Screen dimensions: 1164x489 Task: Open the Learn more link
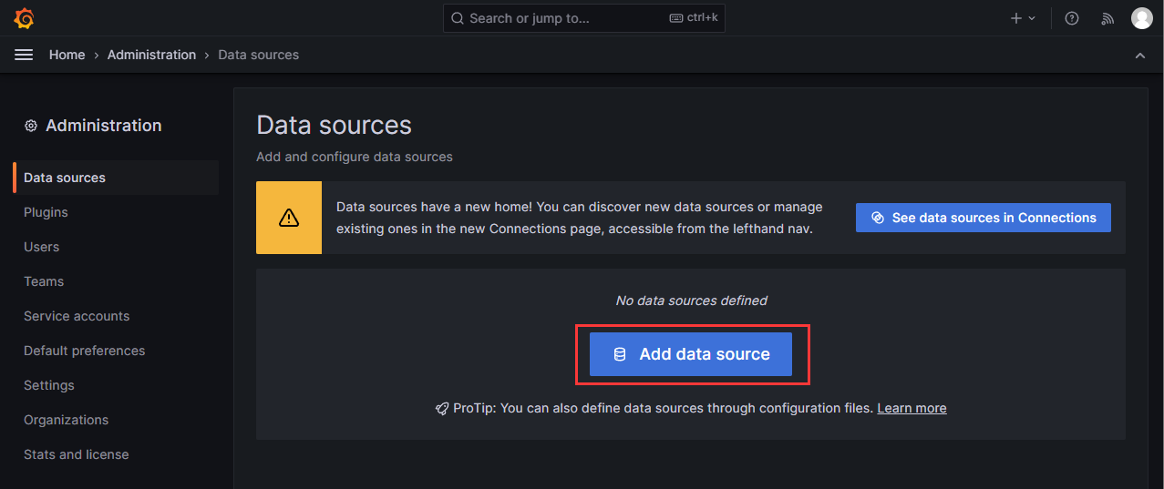(912, 408)
